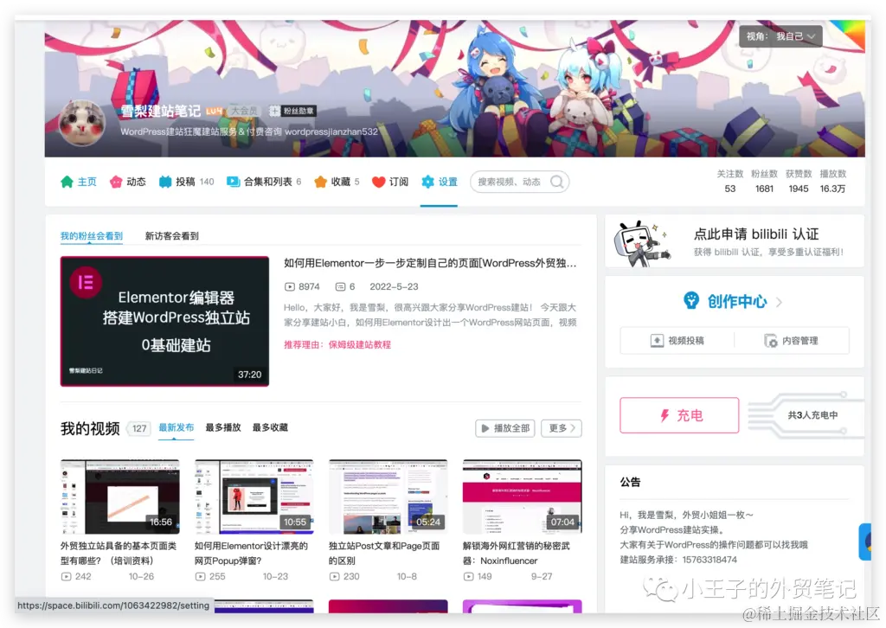886x628 pixels.
Task: Click the red heart 订阅 icon
Action: [x=379, y=182]
